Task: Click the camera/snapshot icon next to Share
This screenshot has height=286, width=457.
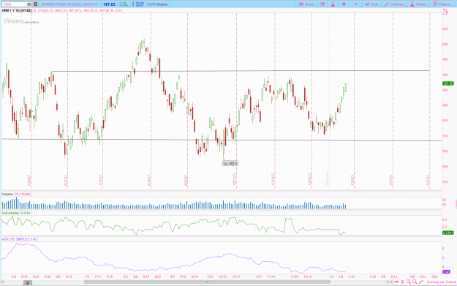Action: [x=322, y=4]
